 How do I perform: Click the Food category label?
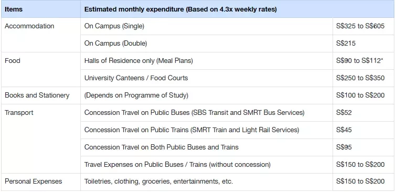pyautogui.click(x=13, y=61)
